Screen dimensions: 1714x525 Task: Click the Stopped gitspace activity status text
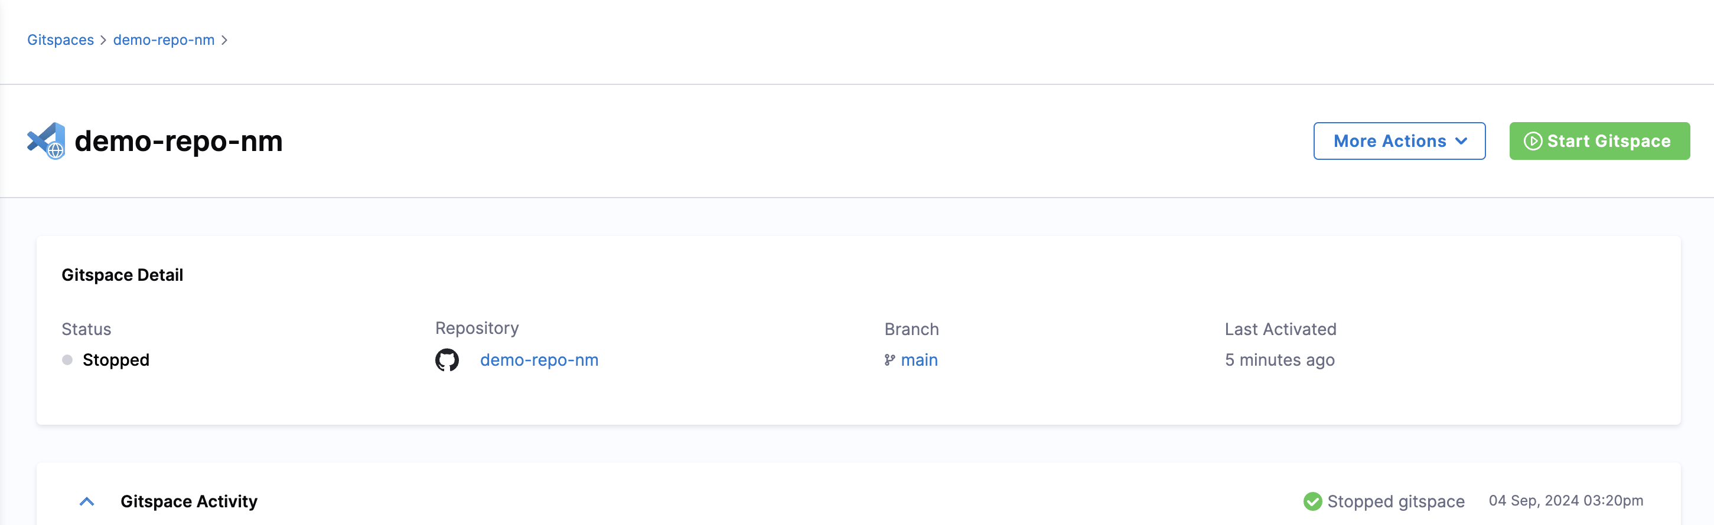[x=1396, y=501]
